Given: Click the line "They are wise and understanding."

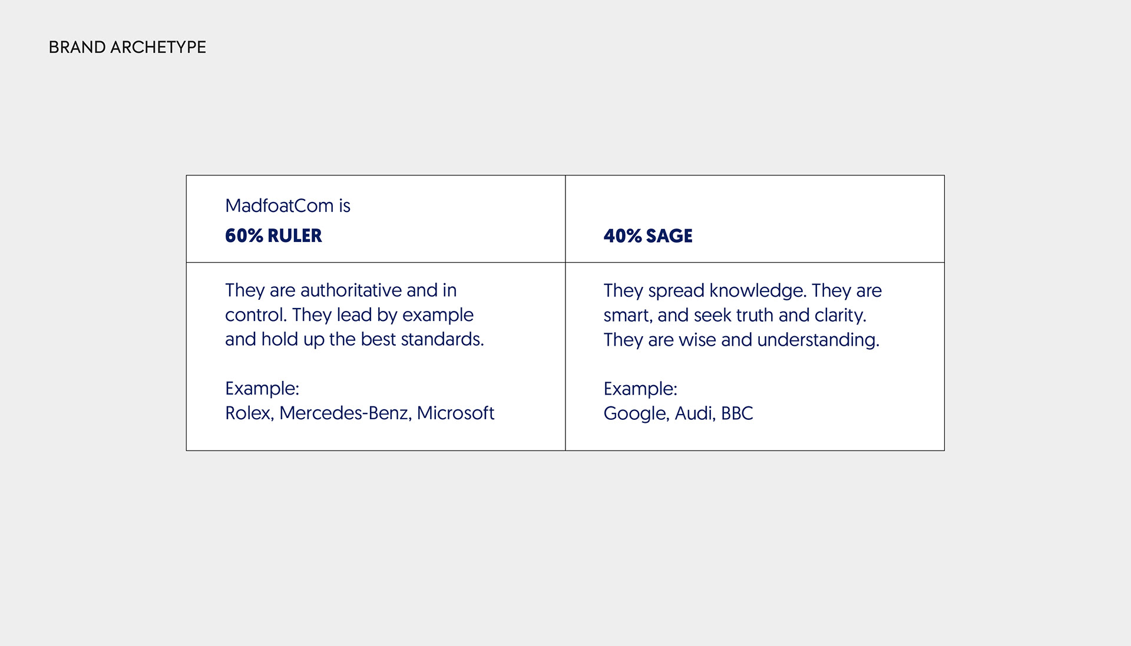Looking at the screenshot, I should tap(741, 340).
